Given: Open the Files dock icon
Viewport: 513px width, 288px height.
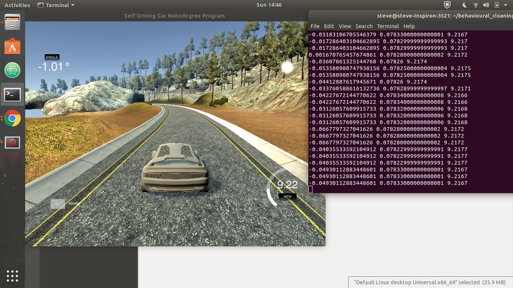Looking at the screenshot, I should coord(12,22).
